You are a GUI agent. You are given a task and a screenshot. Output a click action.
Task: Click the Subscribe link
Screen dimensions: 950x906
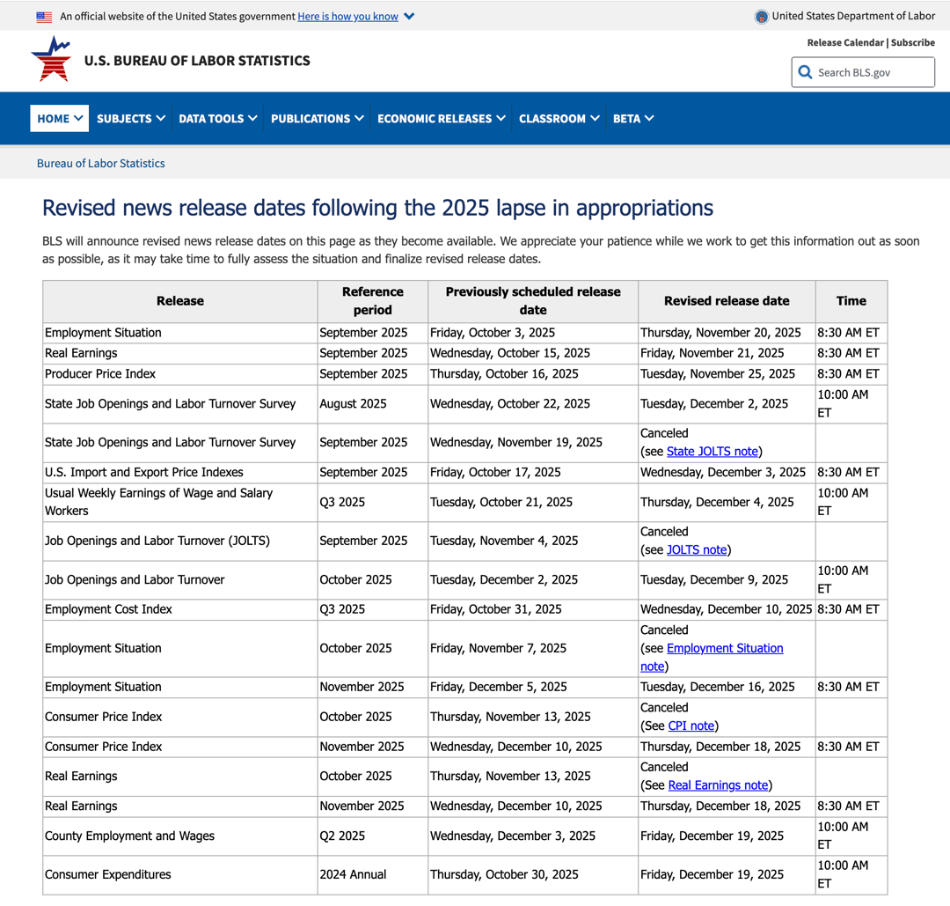click(912, 42)
